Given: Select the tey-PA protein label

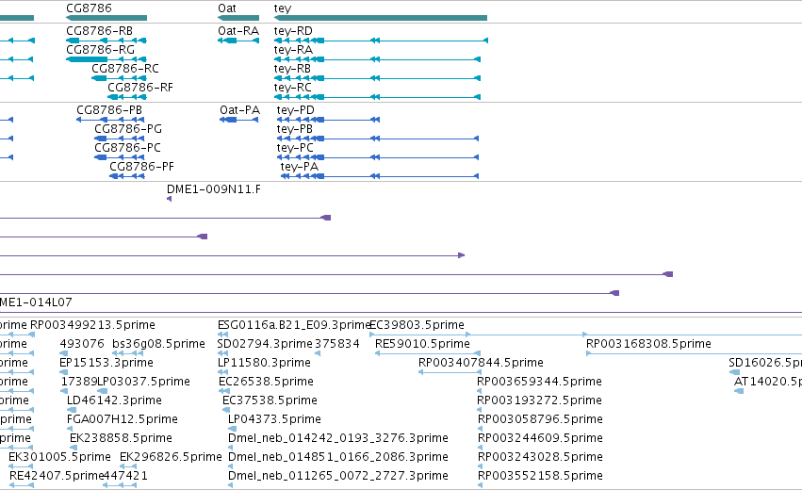Looking at the screenshot, I should (299, 167).
